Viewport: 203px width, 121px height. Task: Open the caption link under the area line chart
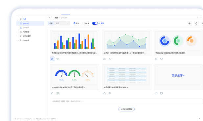pyautogui.click(x=125, y=53)
